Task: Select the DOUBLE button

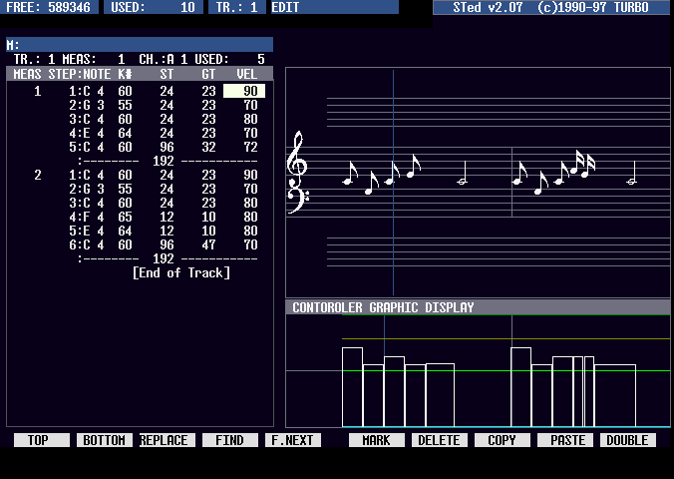Action: pos(627,440)
